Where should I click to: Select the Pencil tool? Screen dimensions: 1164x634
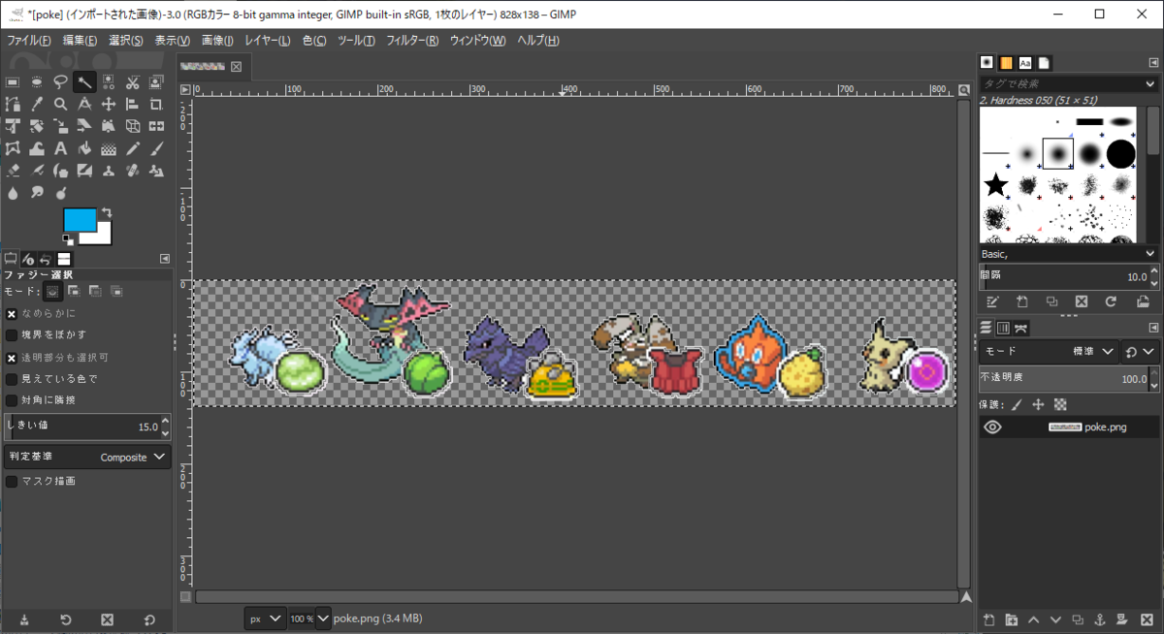pos(133,148)
